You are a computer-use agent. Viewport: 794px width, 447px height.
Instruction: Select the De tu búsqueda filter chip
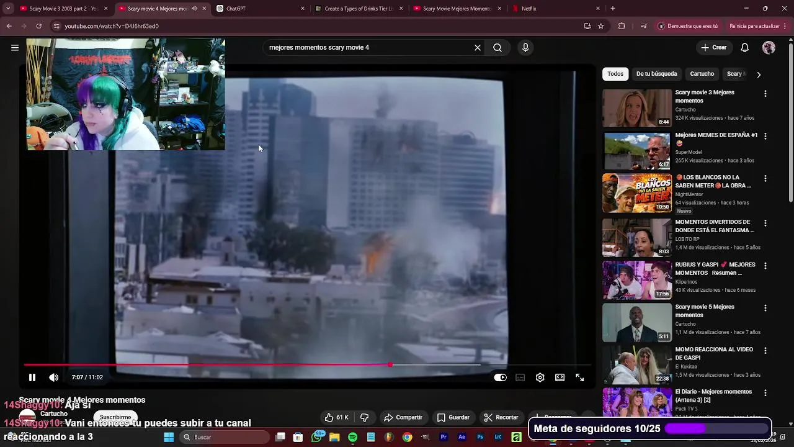point(656,74)
